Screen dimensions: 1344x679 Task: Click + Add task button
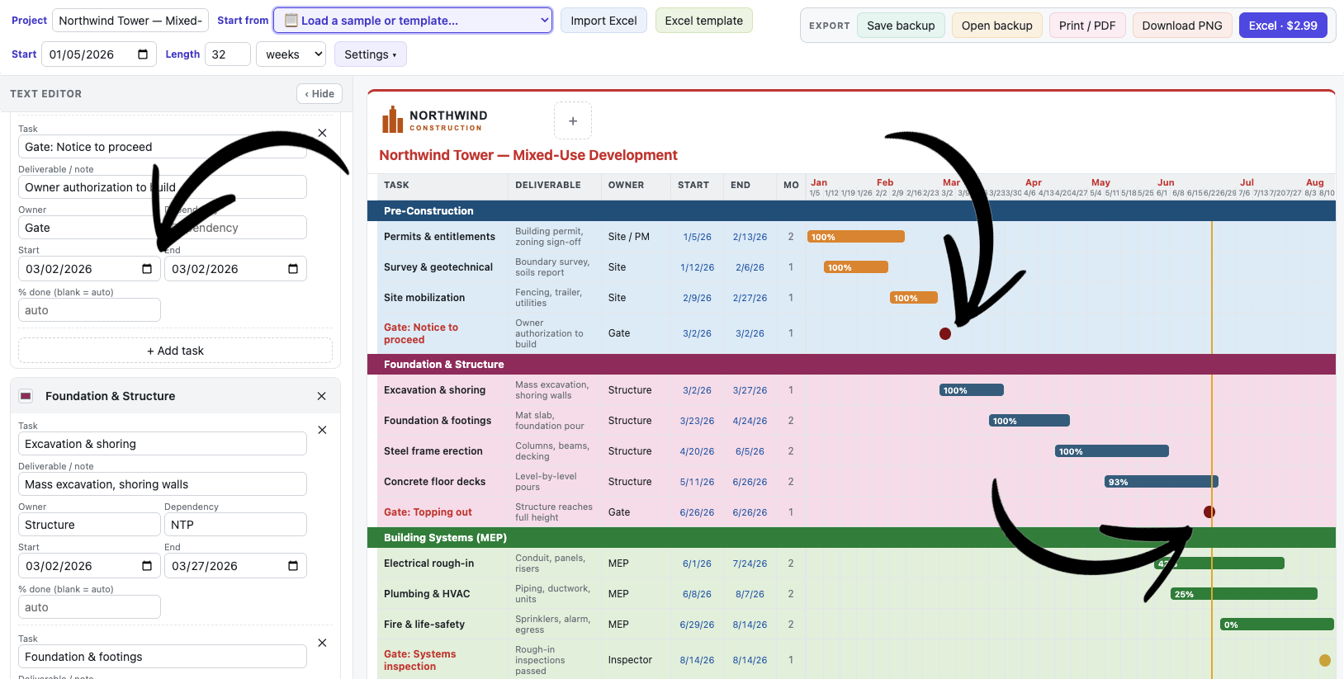click(x=175, y=351)
